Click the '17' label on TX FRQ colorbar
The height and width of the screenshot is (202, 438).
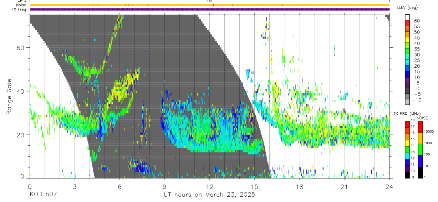click(x=413, y=126)
